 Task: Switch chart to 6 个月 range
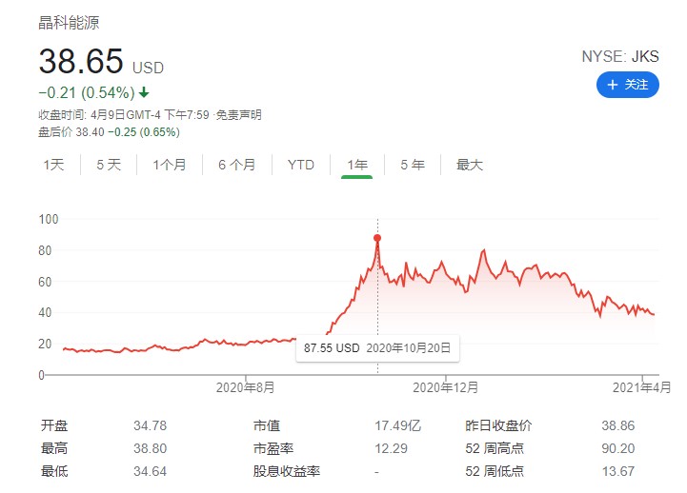(236, 165)
